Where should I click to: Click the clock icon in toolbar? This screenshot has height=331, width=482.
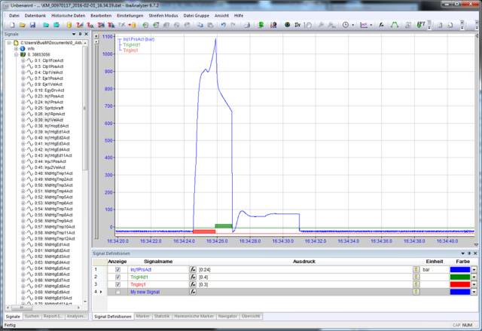coord(344,25)
